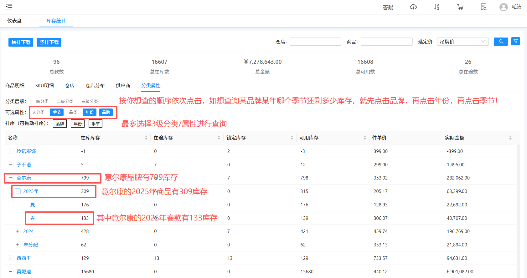The image size is (527, 278).
Task: Click the A-Z sort icon in header
Action: click(437, 7)
